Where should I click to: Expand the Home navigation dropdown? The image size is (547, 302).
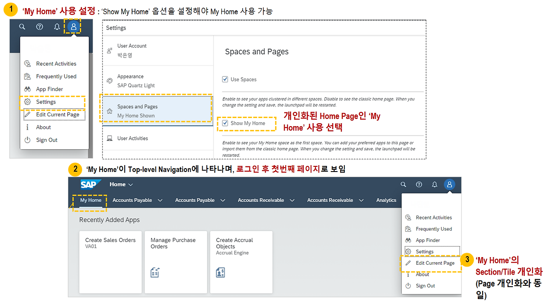tap(121, 184)
